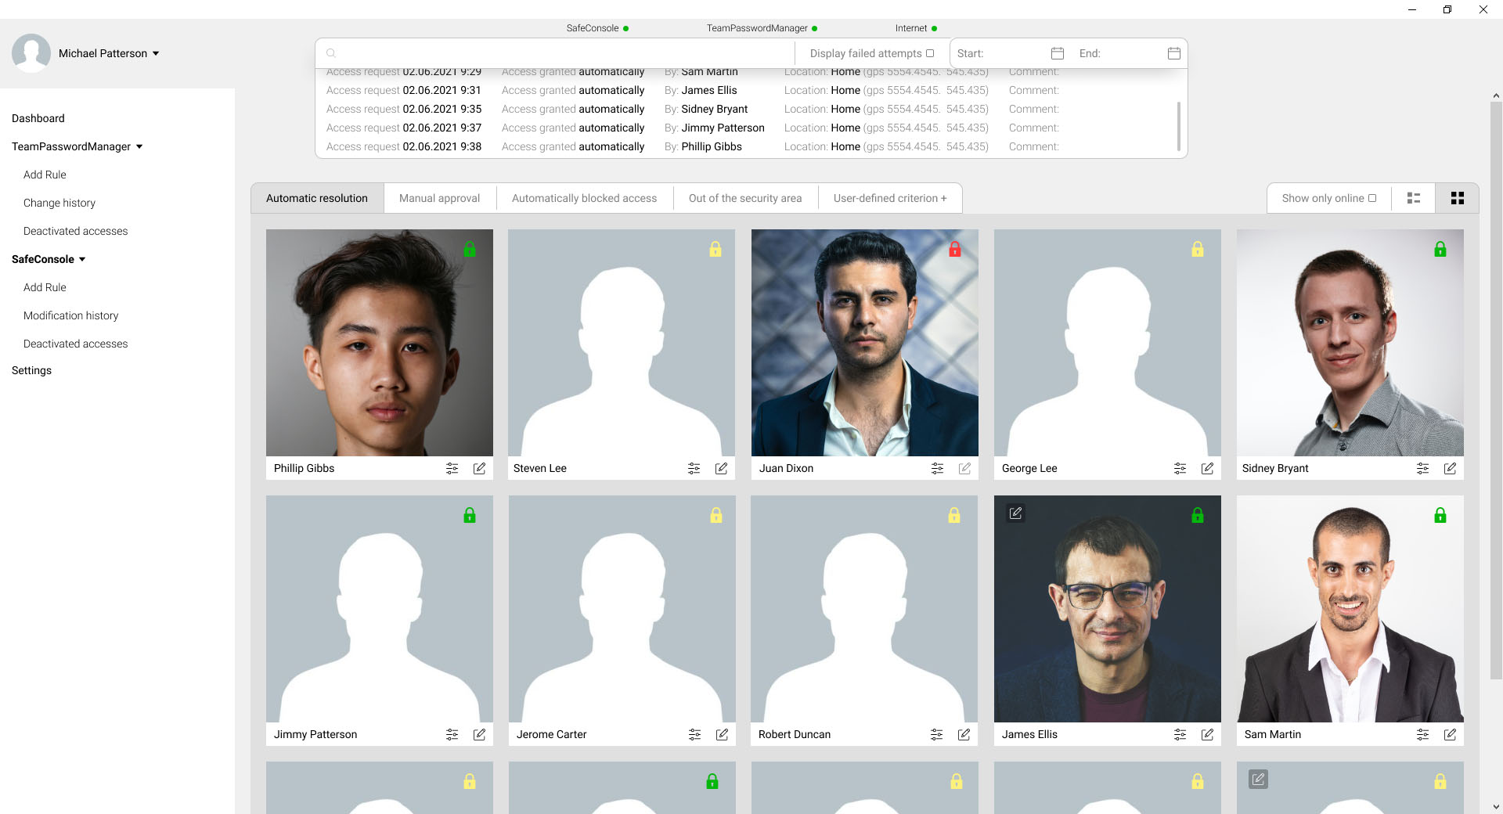Toggle Show only online checkbox
Image resolution: width=1503 pixels, height=814 pixels.
tap(1372, 198)
